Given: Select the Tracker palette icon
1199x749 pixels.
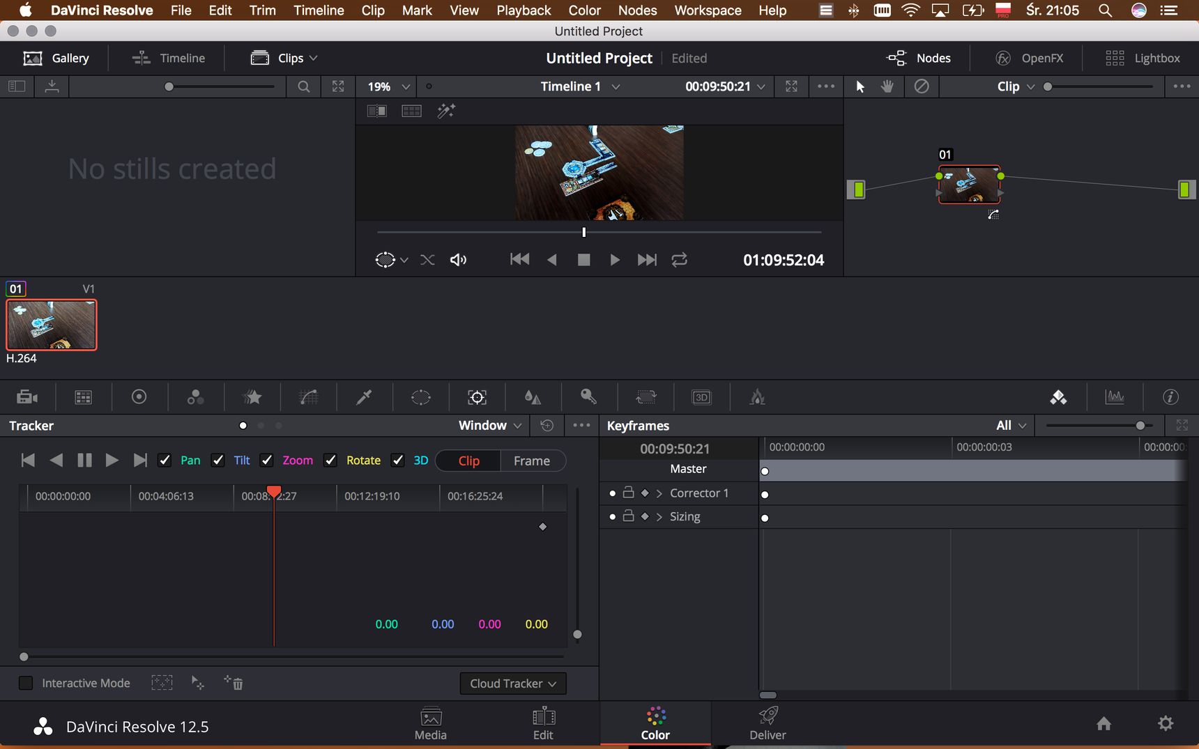Looking at the screenshot, I should pyautogui.click(x=477, y=397).
